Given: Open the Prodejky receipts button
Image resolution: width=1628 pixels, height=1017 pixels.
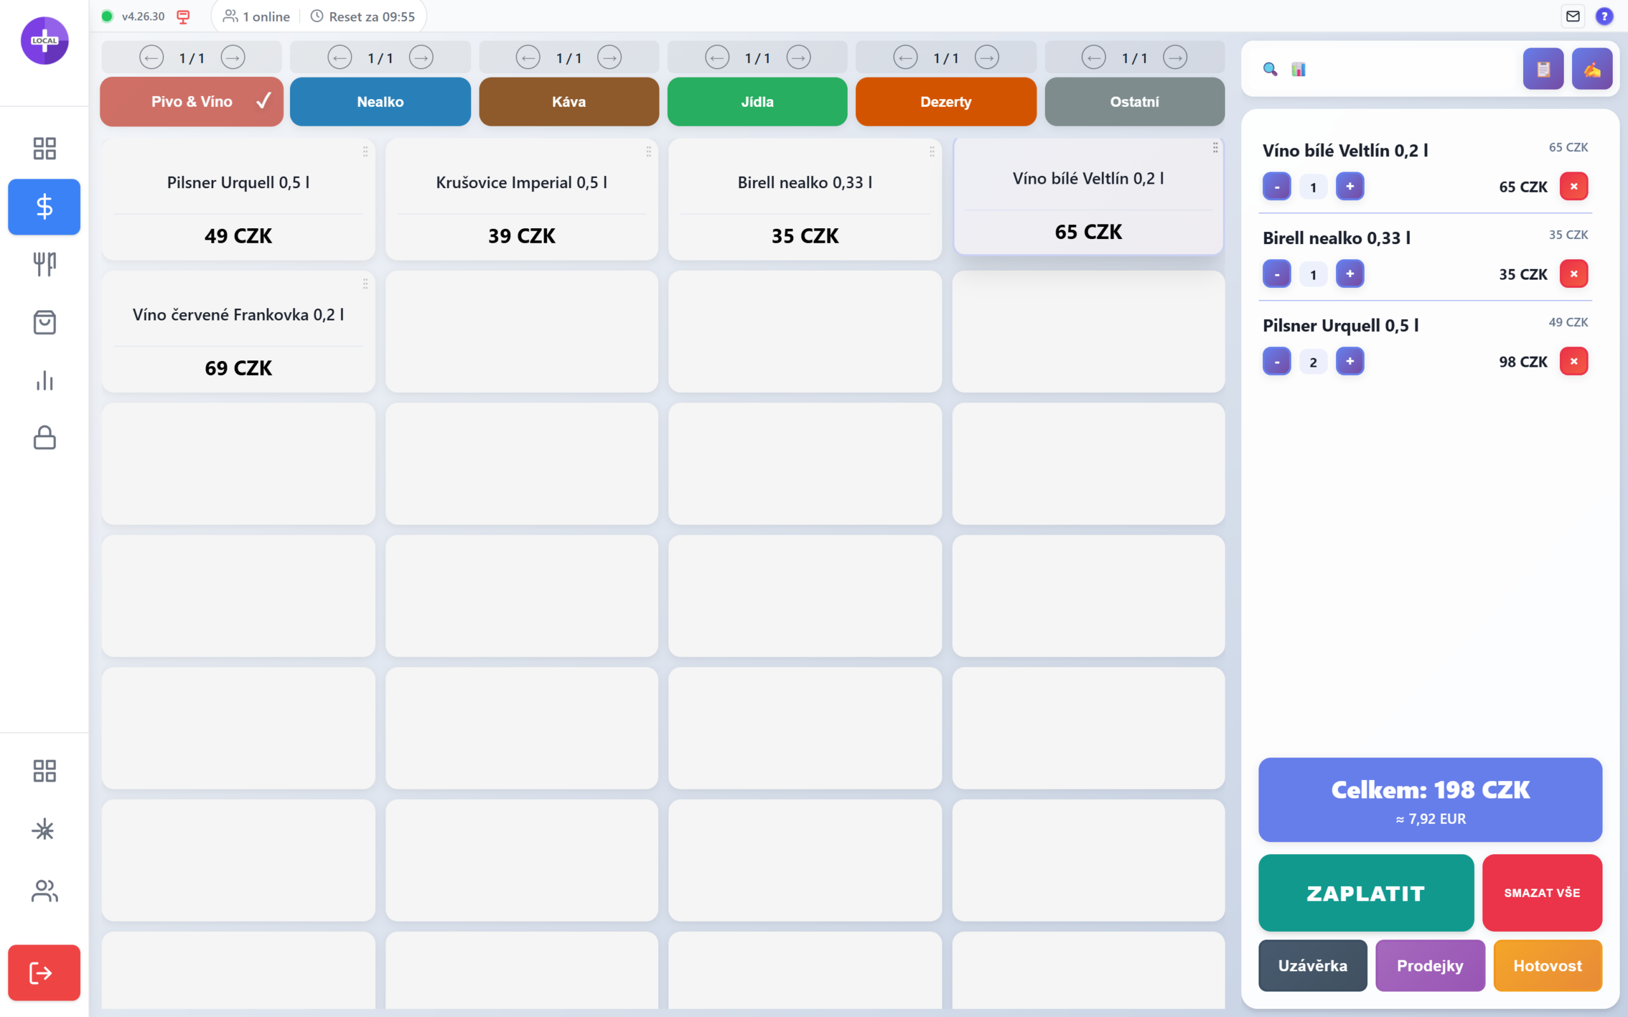Looking at the screenshot, I should pos(1430,966).
